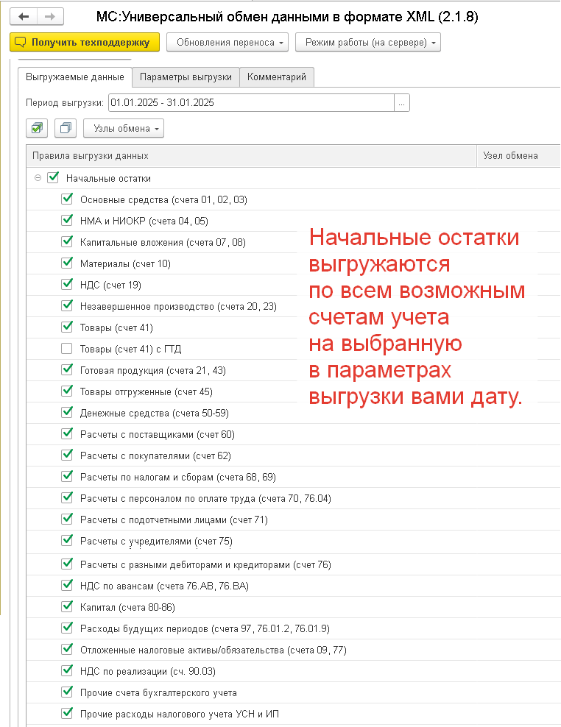
Task: Uncheck Прочие счета бухгалтерского учета checkbox
Action: [67, 692]
